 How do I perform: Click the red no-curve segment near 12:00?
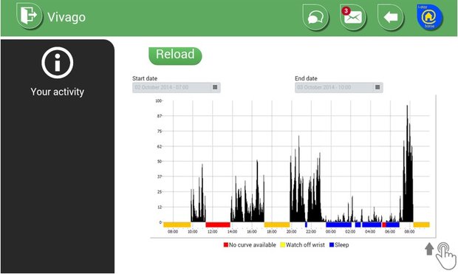click(218, 225)
